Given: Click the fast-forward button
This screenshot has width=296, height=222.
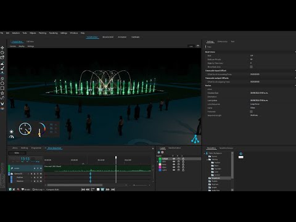Looking at the screenshot, I should point(108,189).
